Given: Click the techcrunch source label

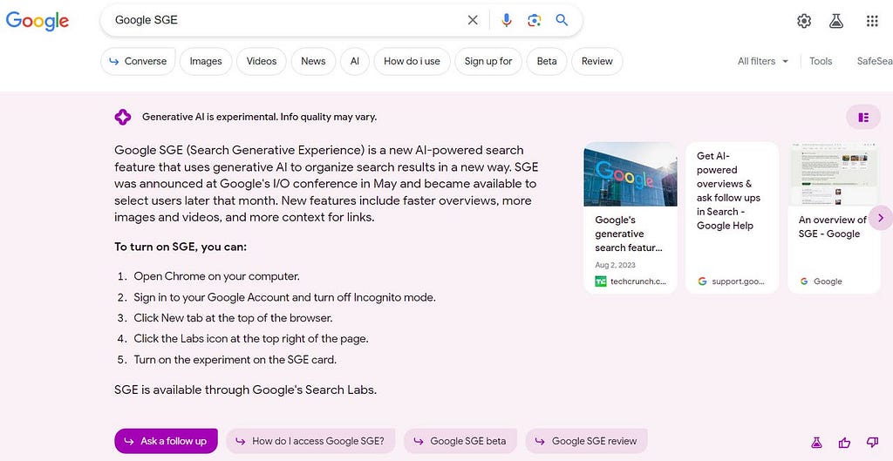Looking at the screenshot, I should pyautogui.click(x=631, y=281).
